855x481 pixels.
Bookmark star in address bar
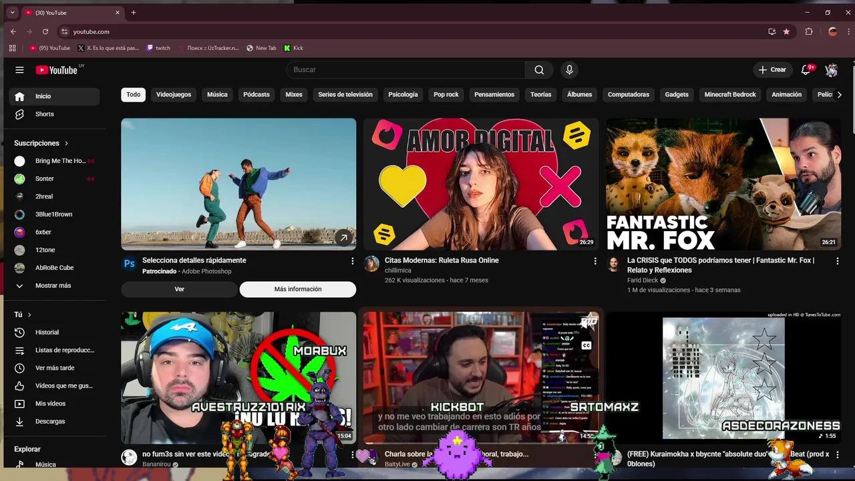coord(786,31)
